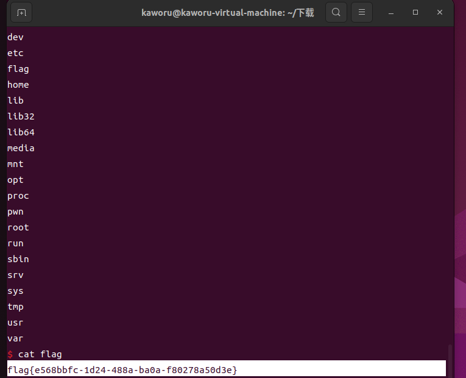Click the 'srv' directory line
This screenshot has width=466, height=378.
(15, 275)
